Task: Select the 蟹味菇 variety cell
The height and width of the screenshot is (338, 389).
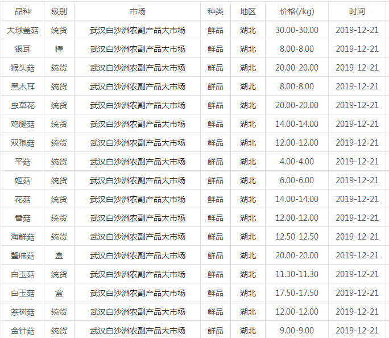Action: tap(23, 255)
